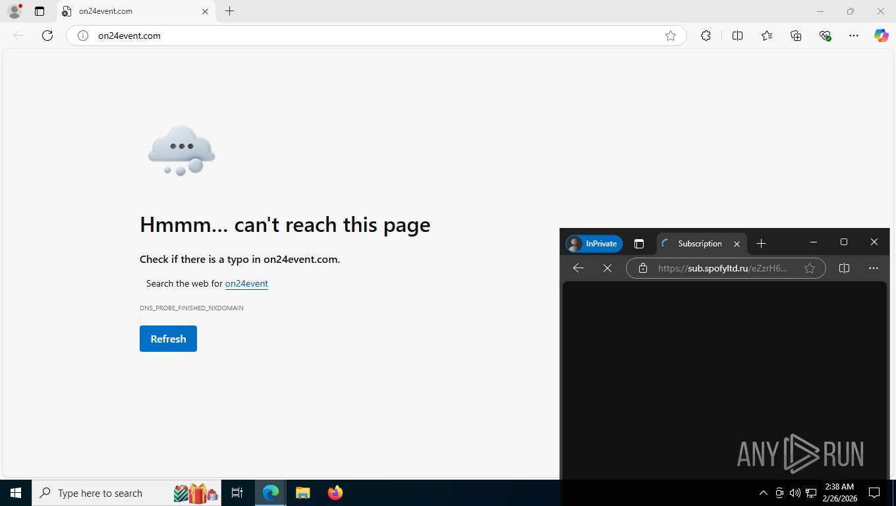
Task: Open the Windows Start menu
Action: click(x=16, y=493)
